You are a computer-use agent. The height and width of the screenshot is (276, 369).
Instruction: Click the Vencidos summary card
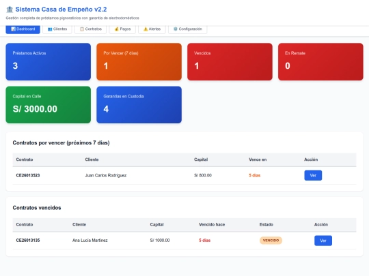pyautogui.click(x=230, y=62)
